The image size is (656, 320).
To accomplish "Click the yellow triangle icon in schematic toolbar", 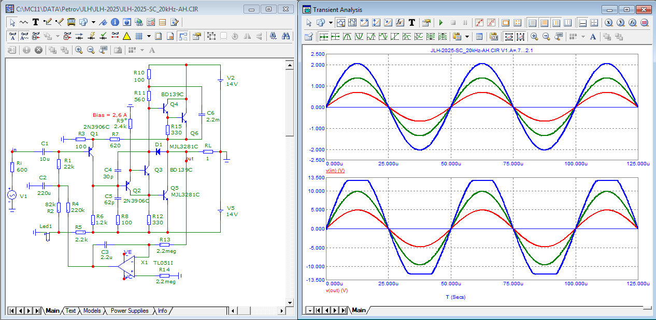I will click(126, 36).
